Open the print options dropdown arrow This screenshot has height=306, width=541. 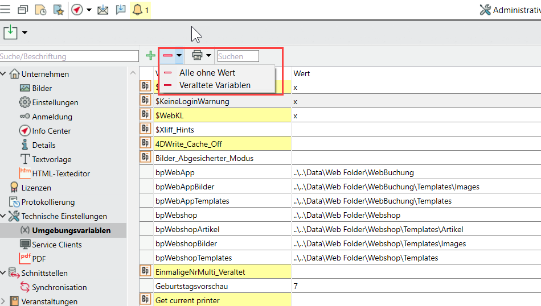coord(209,56)
